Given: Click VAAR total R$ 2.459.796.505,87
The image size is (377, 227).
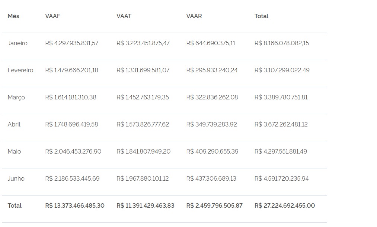Looking at the screenshot, I should (214, 205).
